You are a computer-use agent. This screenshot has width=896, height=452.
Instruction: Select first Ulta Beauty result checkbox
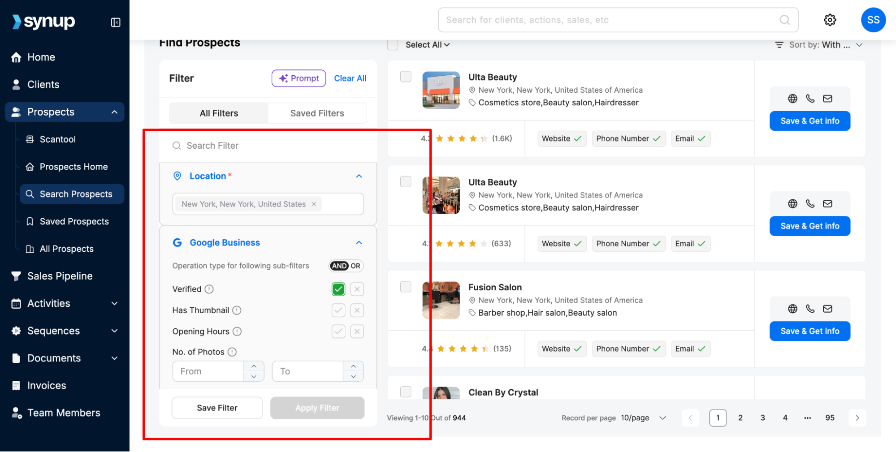[x=406, y=77]
